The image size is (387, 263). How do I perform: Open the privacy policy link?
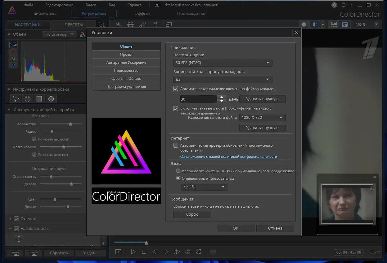point(229,157)
